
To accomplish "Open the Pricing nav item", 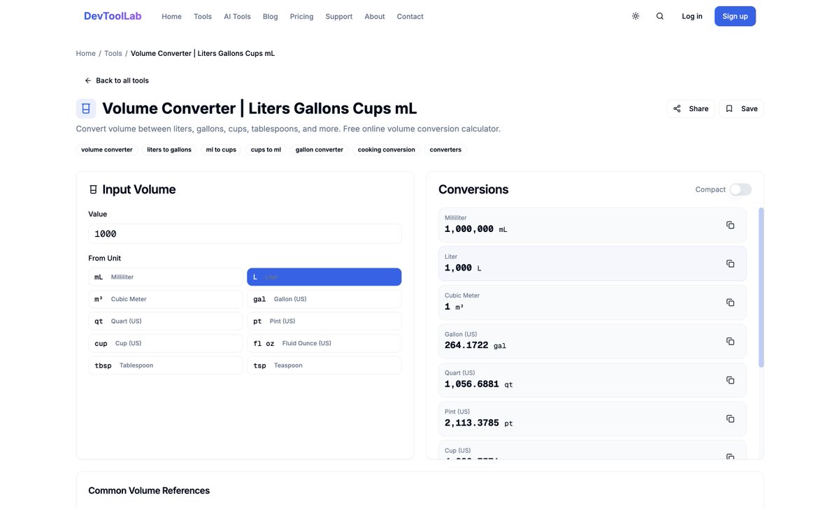I will coord(301,16).
